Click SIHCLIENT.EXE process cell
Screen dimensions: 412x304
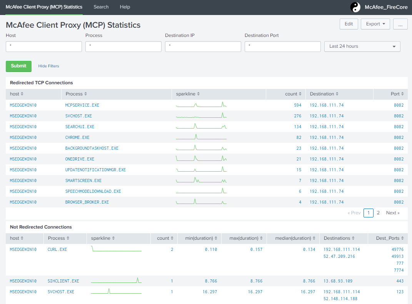coord(63,281)
